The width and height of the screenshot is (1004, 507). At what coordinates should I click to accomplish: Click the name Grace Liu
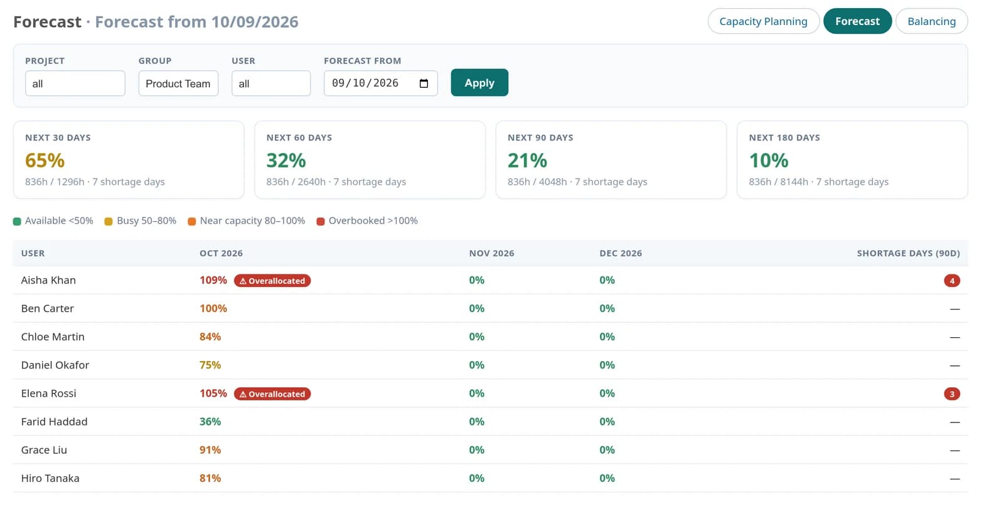point(44,450)
